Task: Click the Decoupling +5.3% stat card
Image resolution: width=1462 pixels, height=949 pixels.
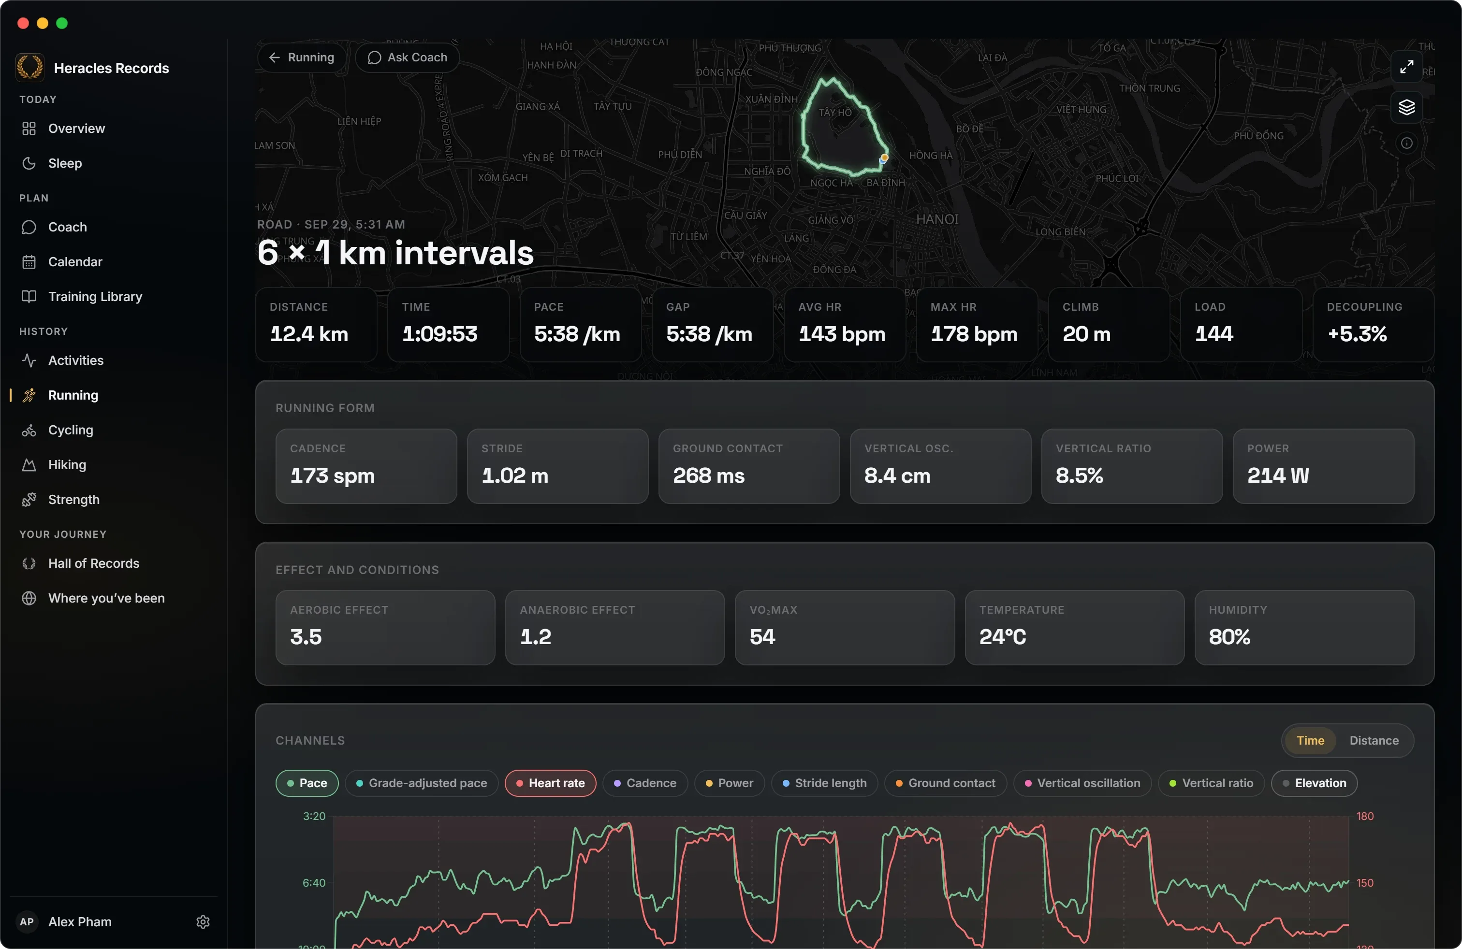Action: (1373, 325)
